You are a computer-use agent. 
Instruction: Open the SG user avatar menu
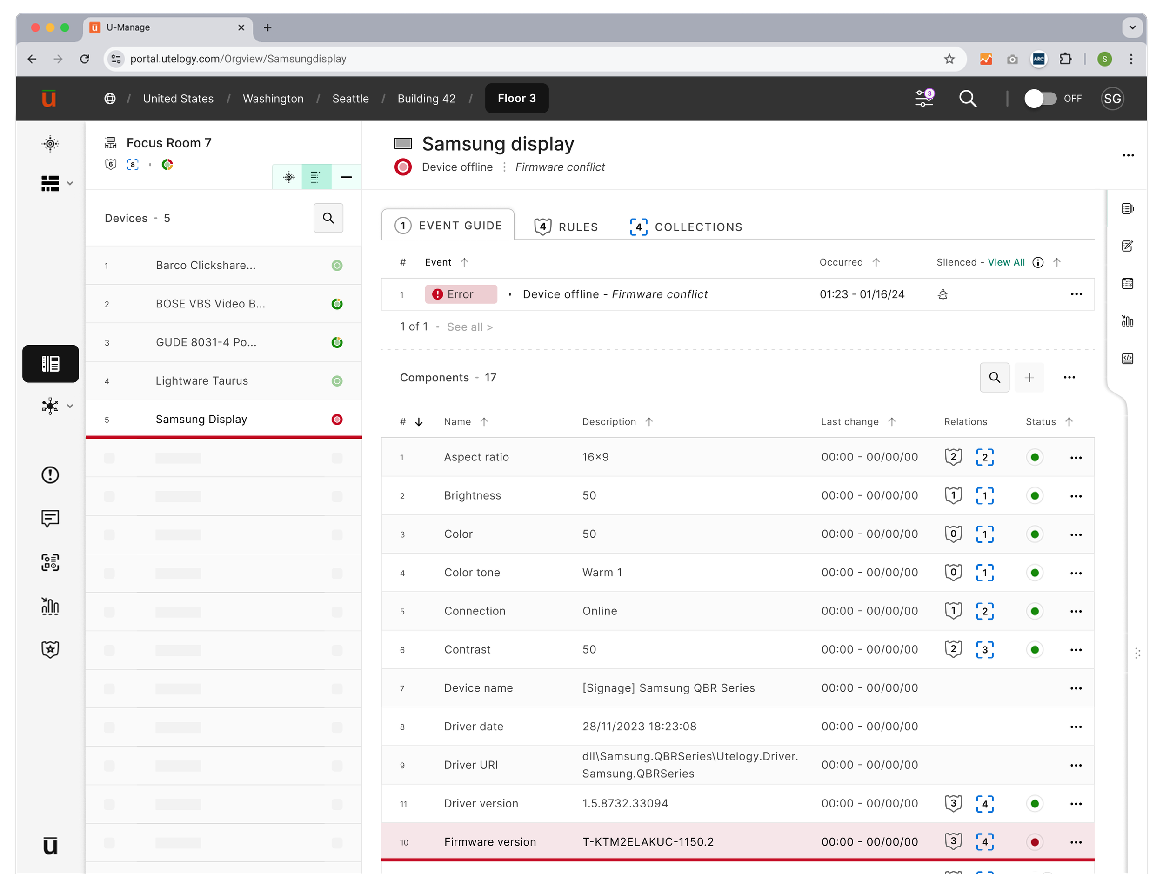coord(1112,99)
